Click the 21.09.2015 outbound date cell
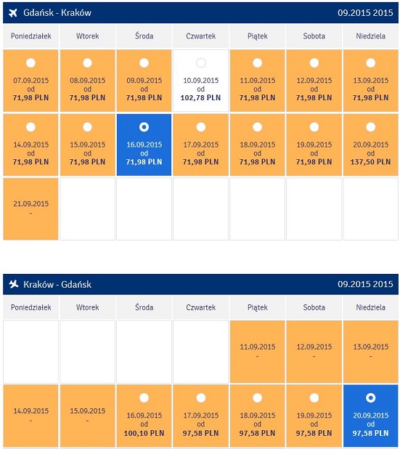This screenshot has width=400, height=449. [30, 209]
